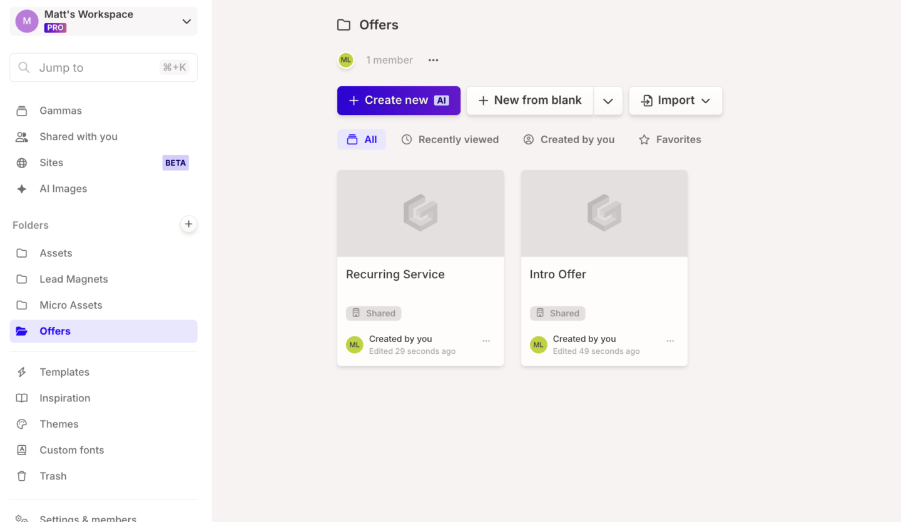The height and width of the screenshot is (522, 901).
Task: Click the Offers header folder icon
Action: coord(344,25)
